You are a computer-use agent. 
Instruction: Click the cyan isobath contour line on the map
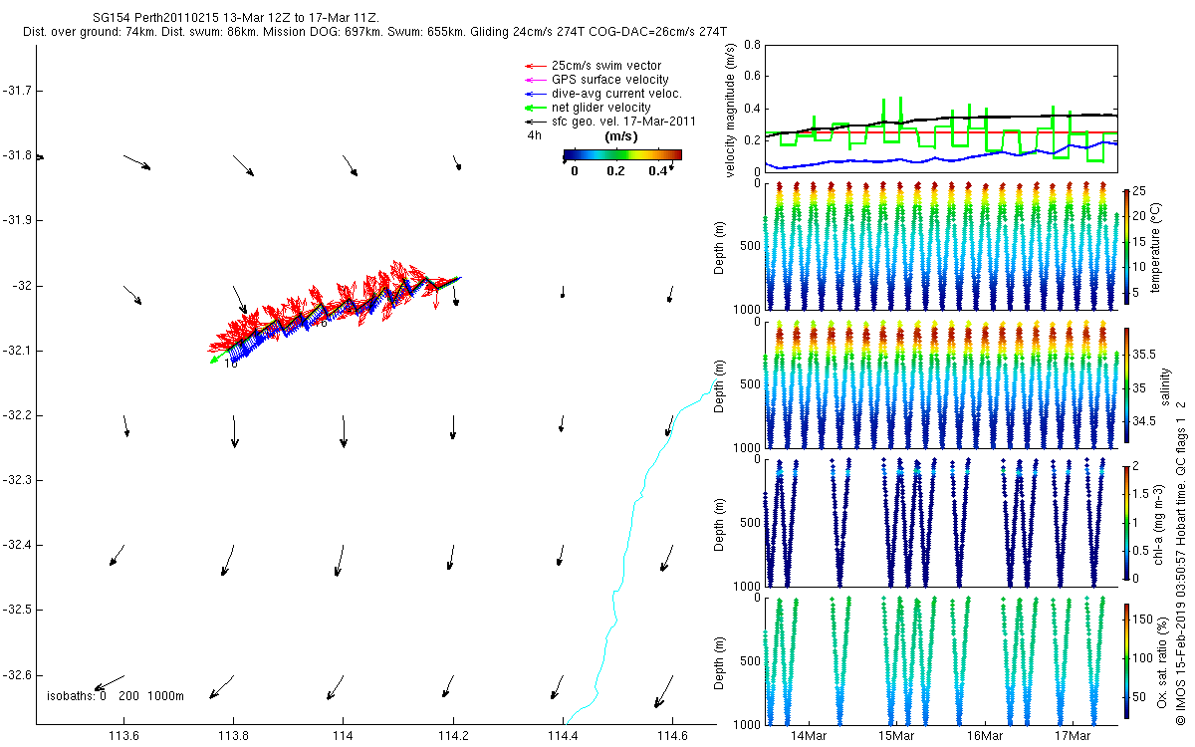(x=630, y=518)
